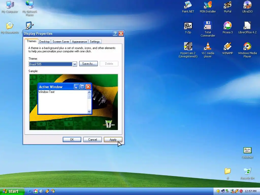Switch to the Appearance tab

[x=79, y=42]
